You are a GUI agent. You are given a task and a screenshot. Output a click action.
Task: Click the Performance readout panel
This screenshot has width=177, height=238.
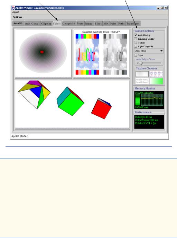tap(149, 122)
